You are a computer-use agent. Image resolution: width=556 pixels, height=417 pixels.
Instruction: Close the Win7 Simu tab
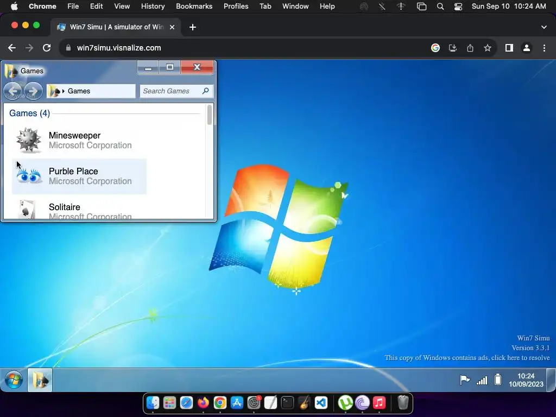point(172,27)
